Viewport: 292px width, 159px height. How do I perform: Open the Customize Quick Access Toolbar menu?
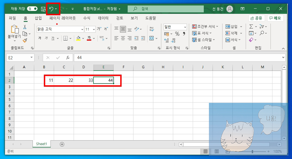click(73, 9)
